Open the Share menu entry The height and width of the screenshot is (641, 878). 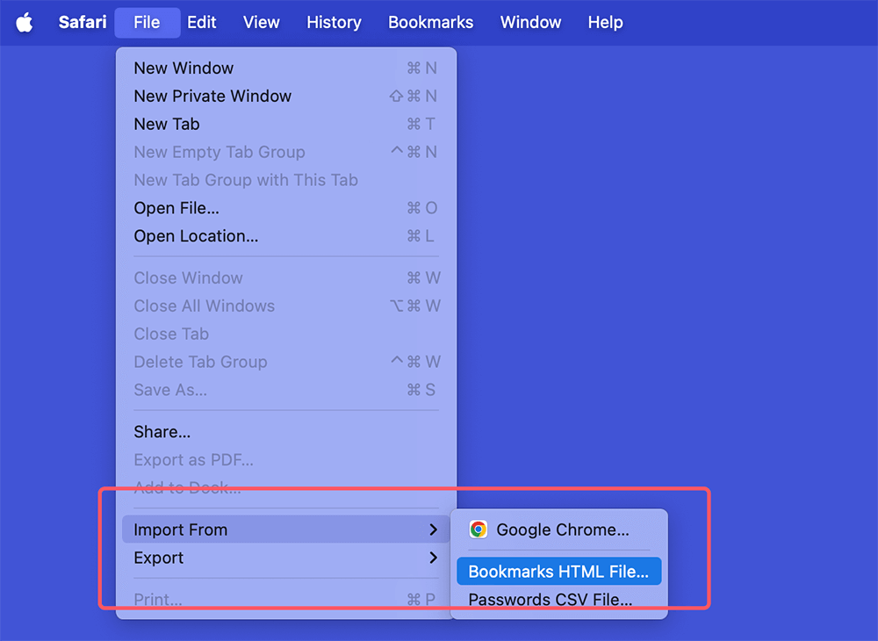(162, 431)
